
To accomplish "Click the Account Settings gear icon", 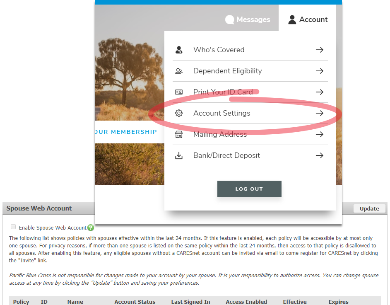I will [x=179, y=113].
